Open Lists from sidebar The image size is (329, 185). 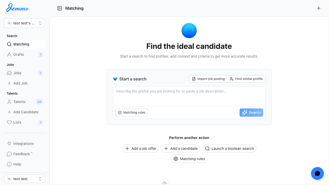[17, 122]
